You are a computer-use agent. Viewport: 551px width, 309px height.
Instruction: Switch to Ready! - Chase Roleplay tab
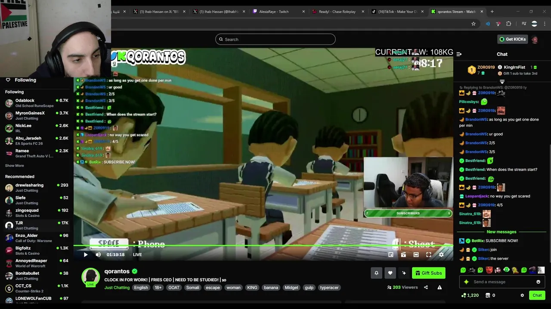coord(337,12)
